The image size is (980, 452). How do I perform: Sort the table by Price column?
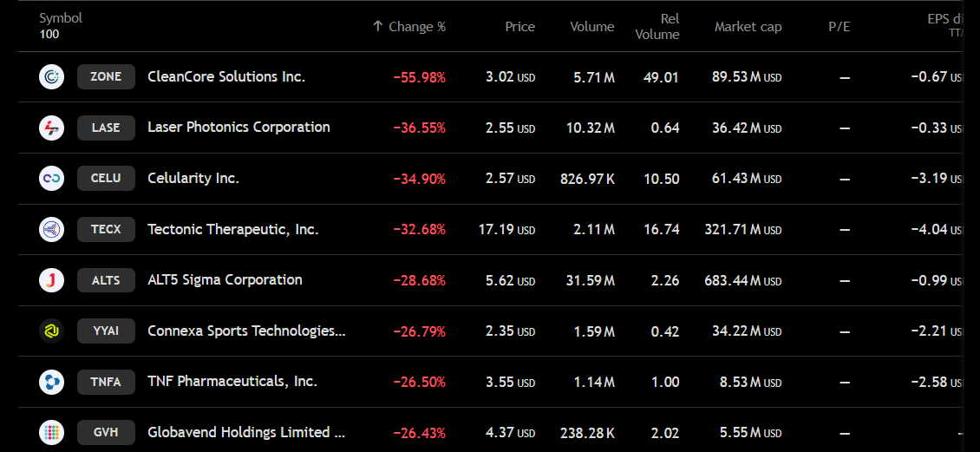point(520,27)
